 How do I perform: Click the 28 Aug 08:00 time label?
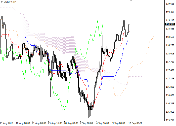click(71, 123)
